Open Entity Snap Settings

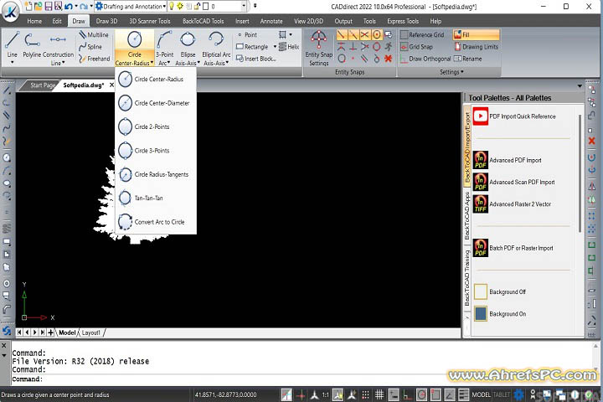click(x=319, y=48)
